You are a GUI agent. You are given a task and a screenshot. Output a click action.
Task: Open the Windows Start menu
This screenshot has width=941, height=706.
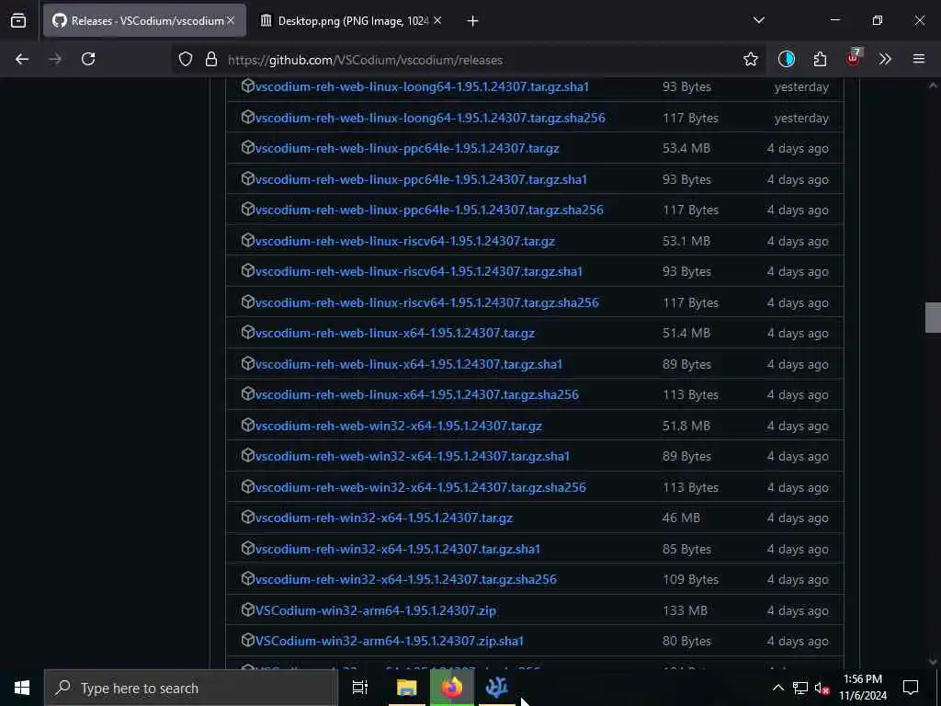[x=22, y=688]
